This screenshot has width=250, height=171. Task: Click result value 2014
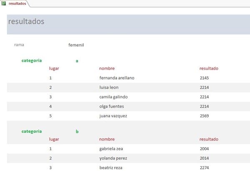[x=205, y=158]
